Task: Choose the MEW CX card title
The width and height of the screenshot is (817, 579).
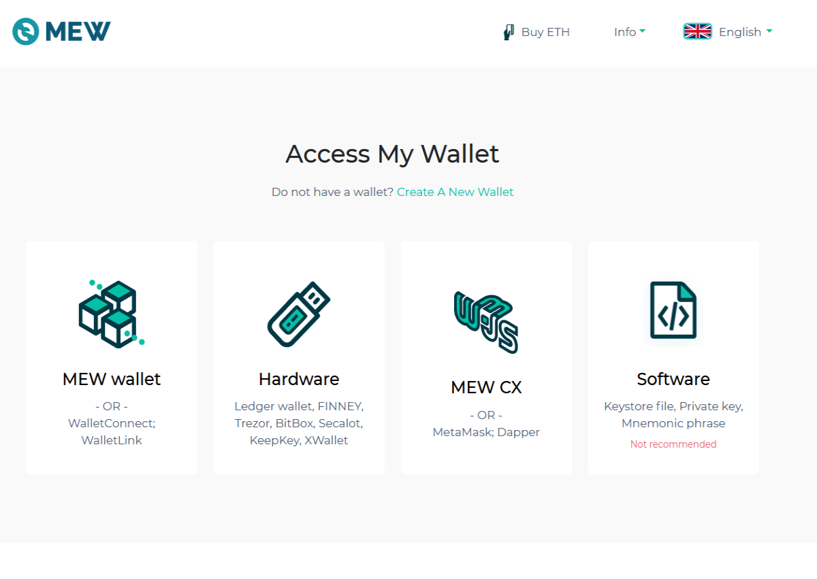Action: 486,388
